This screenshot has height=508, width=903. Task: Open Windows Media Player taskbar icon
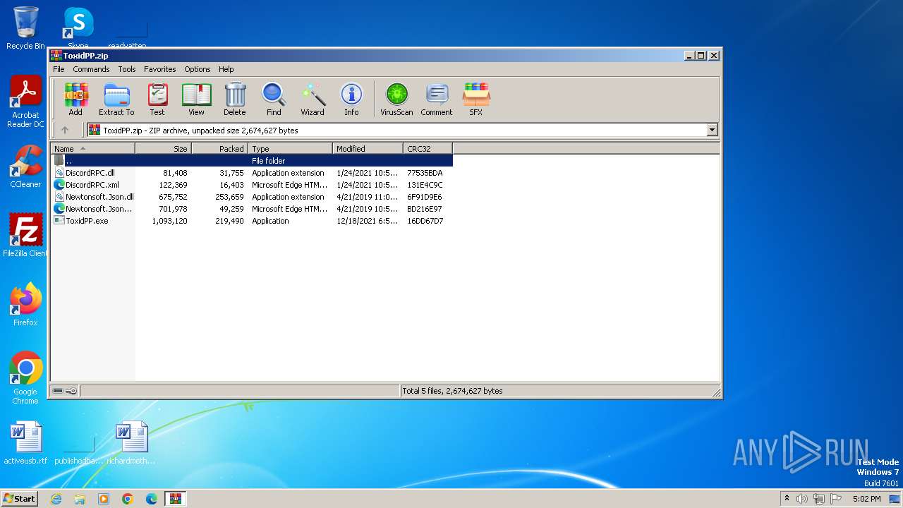[x=104, y=499]
